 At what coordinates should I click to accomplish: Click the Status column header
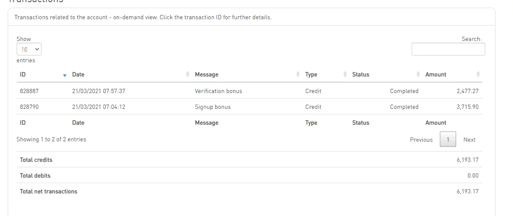361,74
